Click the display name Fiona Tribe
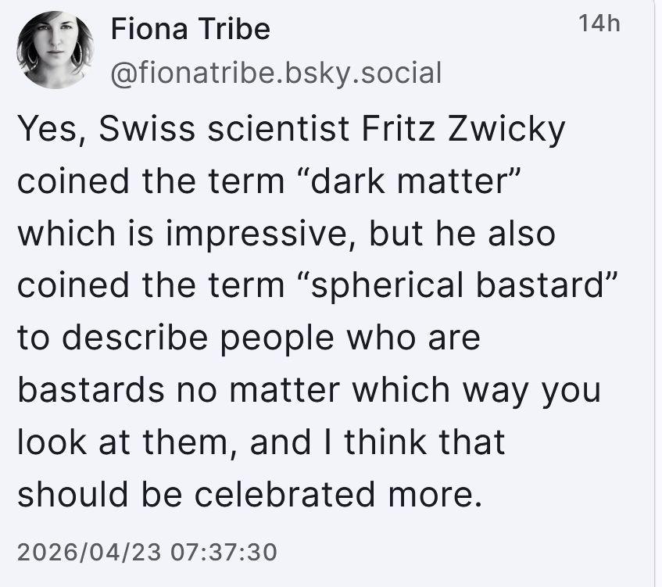The width and height of the screenshot is (662, 587). [191, 29]
